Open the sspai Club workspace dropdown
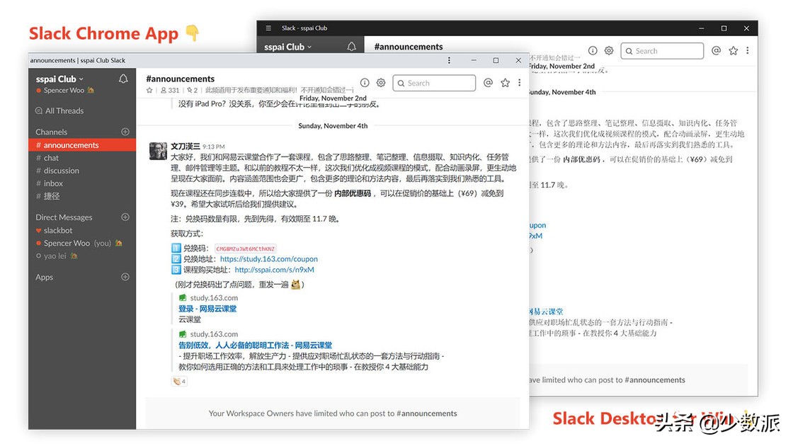Image resolution: width=793 pixels, height=446 pixels. click(58, 79)
